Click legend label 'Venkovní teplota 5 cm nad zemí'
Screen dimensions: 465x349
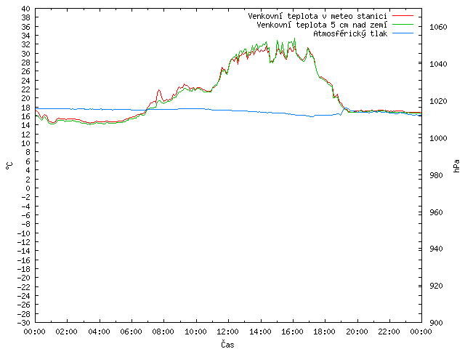pos(322,25)
